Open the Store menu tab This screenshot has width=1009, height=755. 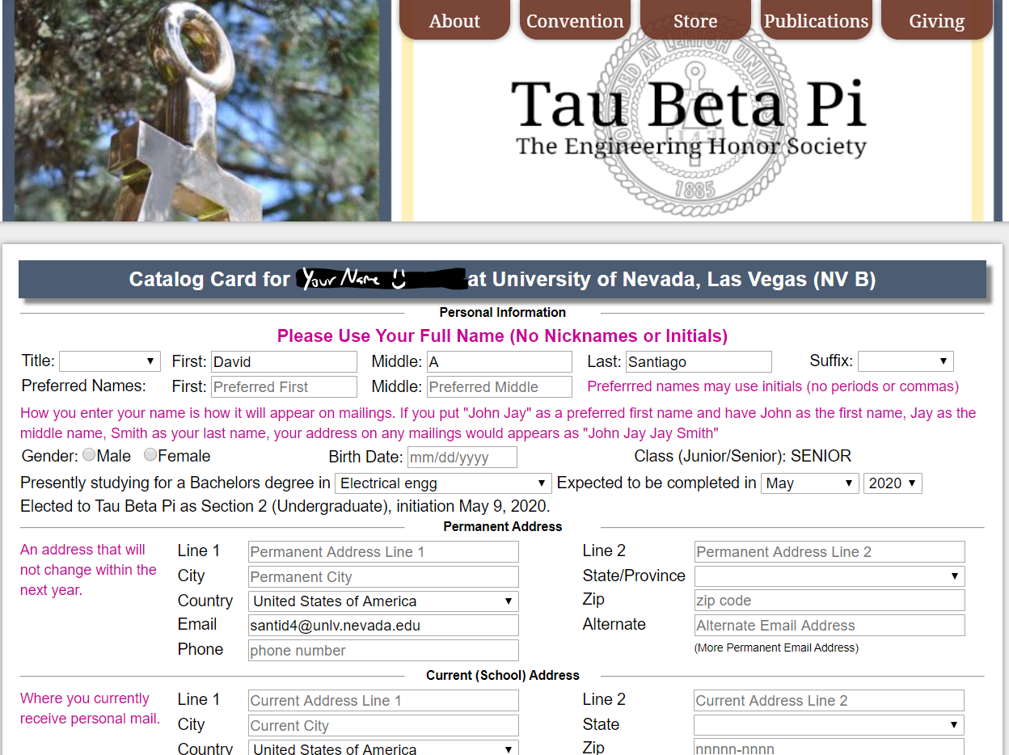tap(695, 20)
